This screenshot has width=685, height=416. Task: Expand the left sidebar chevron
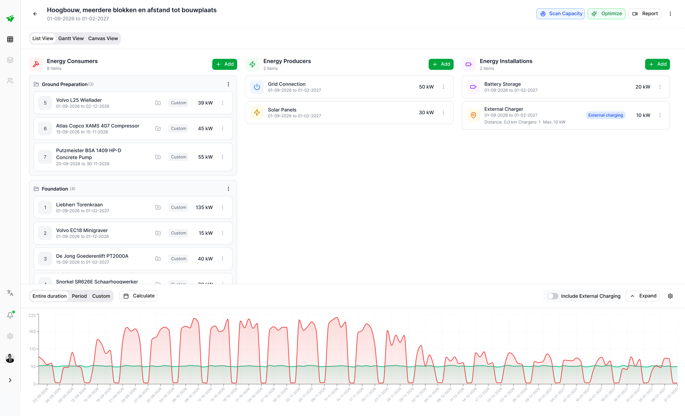[x=10, y=380]
